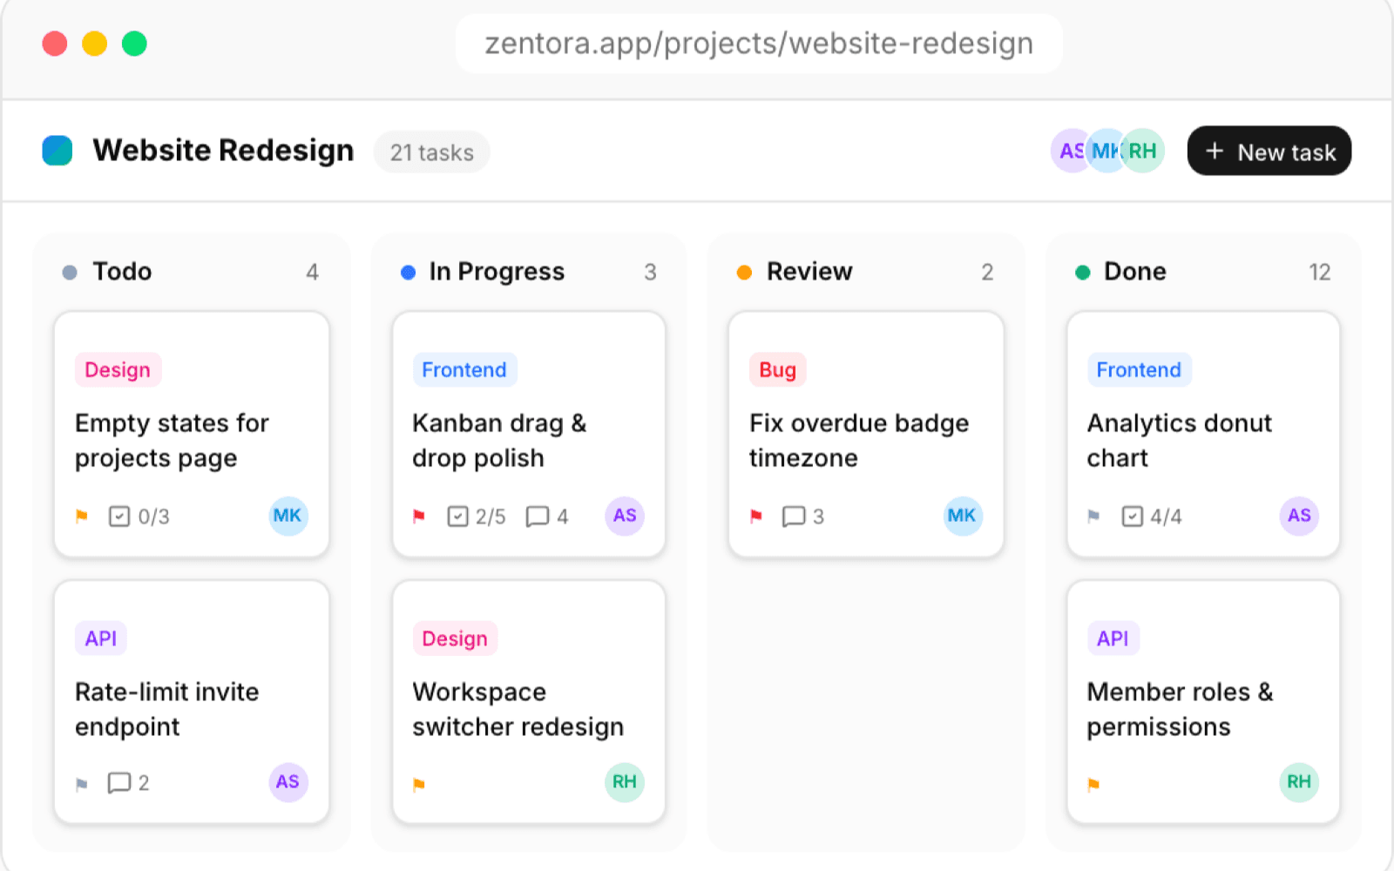
Task: Click the API tag on Rate-limit card
Action: point(101,638)
